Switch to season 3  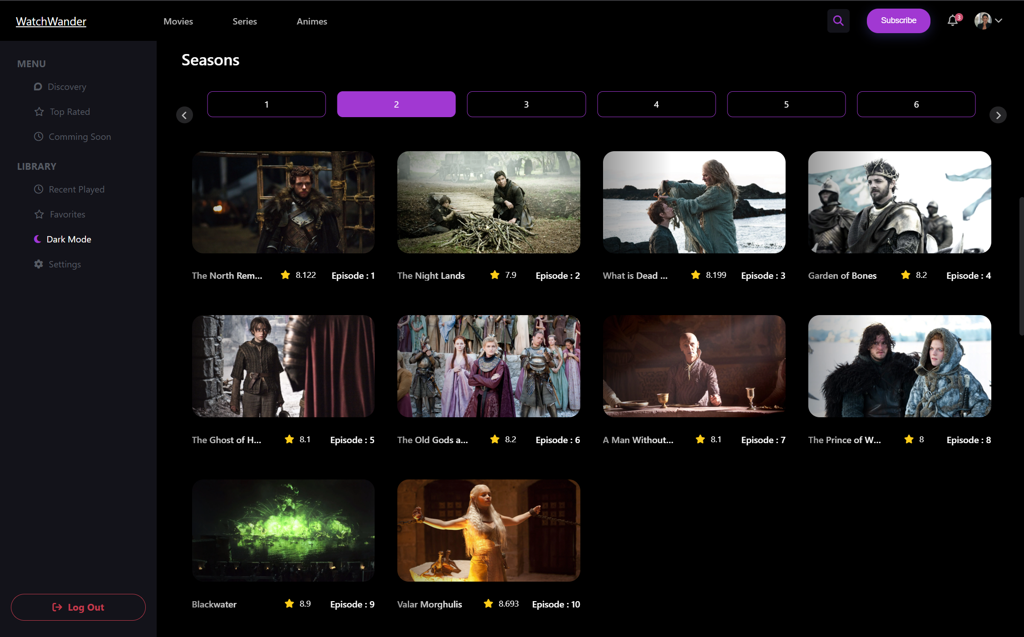(526, 104)
